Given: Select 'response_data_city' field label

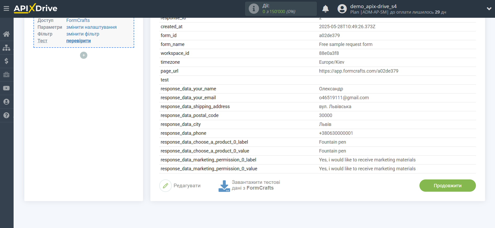Looking at the screenshot, I should tap(180, 124).
